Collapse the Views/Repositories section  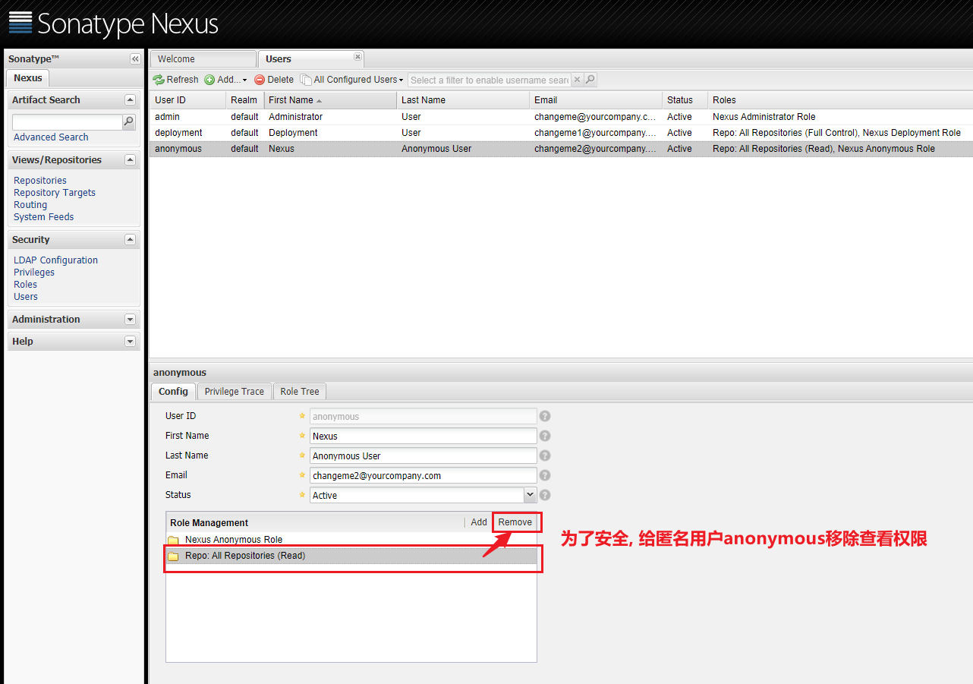(130, 159)
